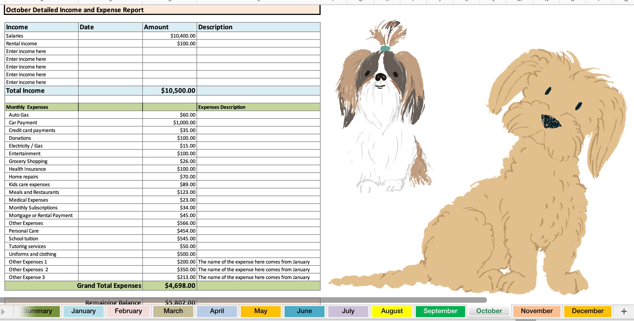This screenshot has width=634, height=321.
Task: Open the April tab
Action: (217, 311)
